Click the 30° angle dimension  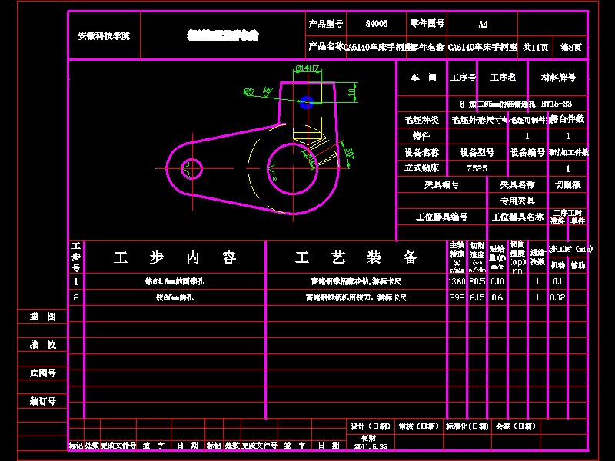pyautogui.click(x=349, y=153)
